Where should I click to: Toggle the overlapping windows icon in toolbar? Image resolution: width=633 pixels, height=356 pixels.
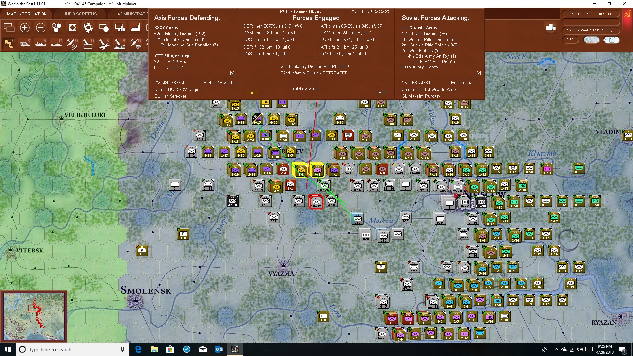coord(9,28)
